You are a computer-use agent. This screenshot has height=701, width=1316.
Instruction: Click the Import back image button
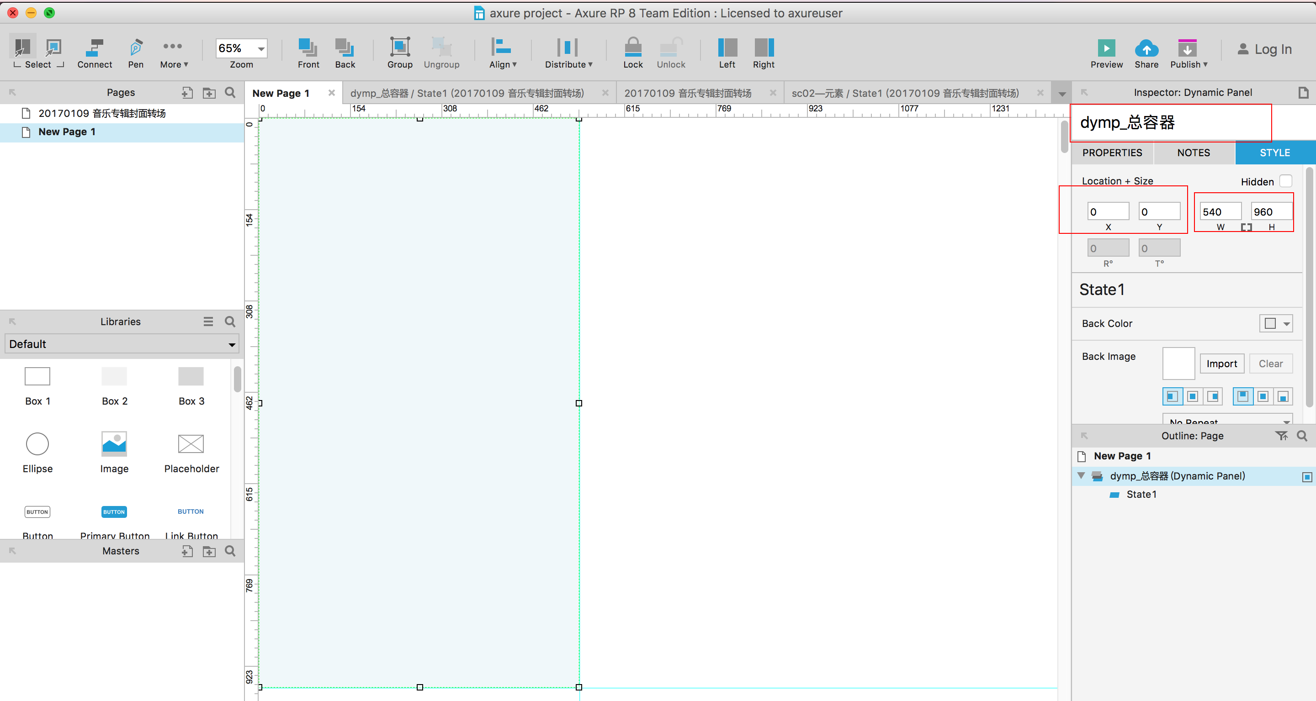(x=1221, y=364)
